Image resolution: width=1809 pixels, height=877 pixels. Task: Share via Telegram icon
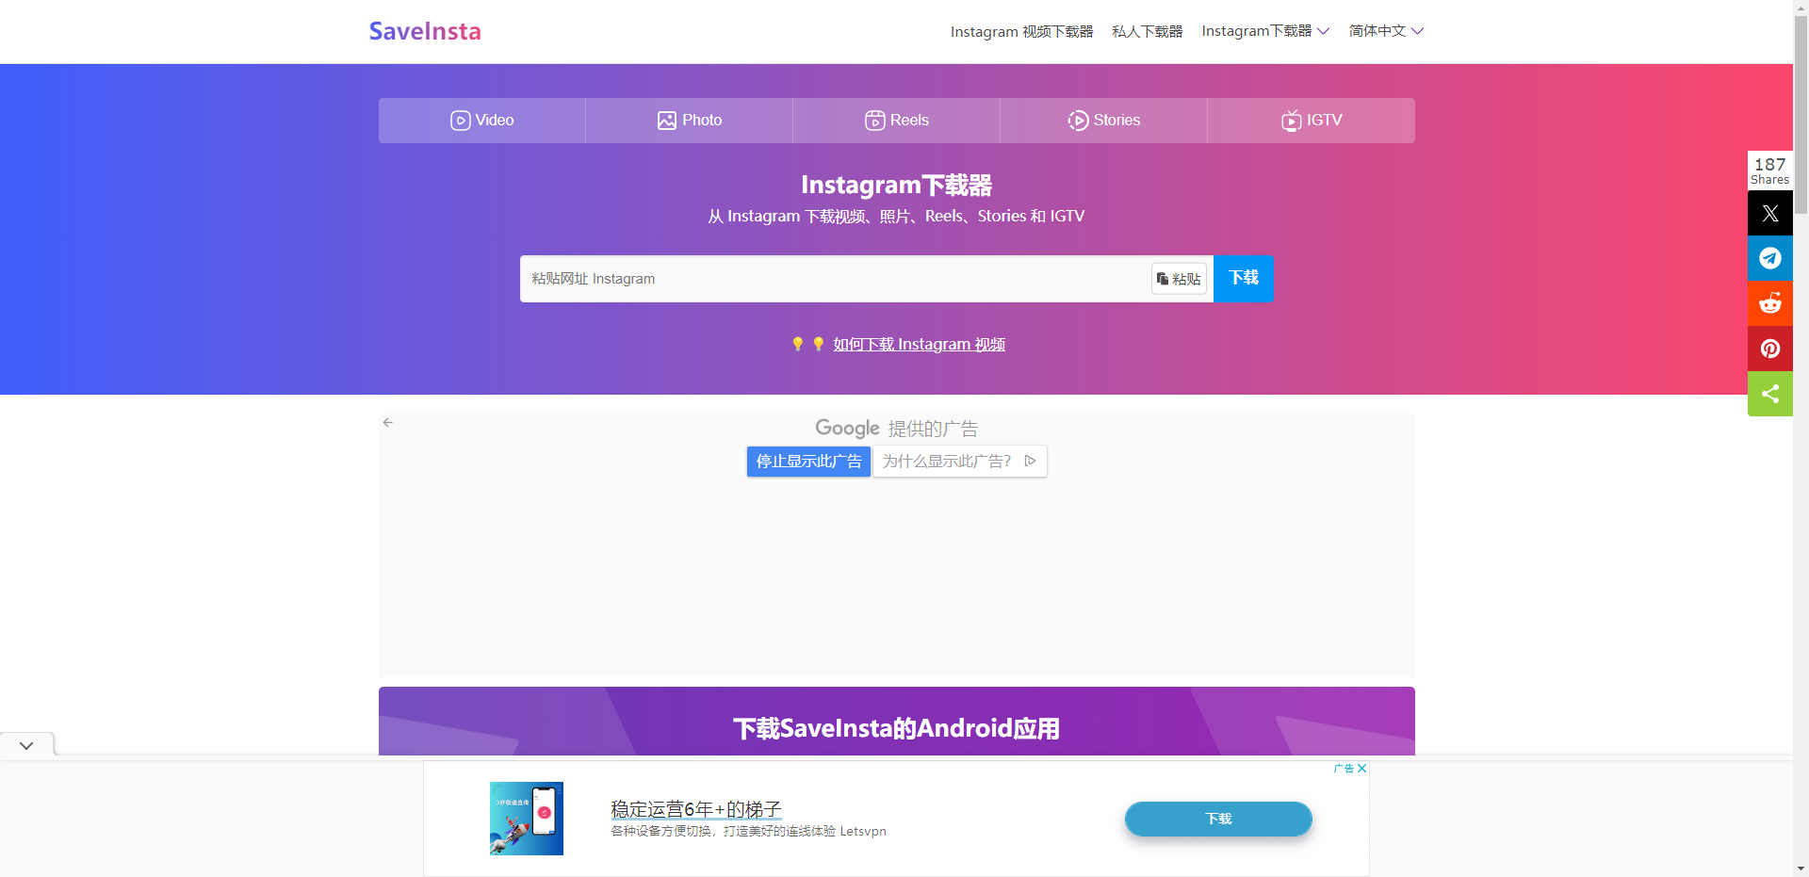pos(1769,258)
